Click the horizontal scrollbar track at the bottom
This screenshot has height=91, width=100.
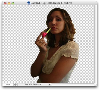click(73, 85)
